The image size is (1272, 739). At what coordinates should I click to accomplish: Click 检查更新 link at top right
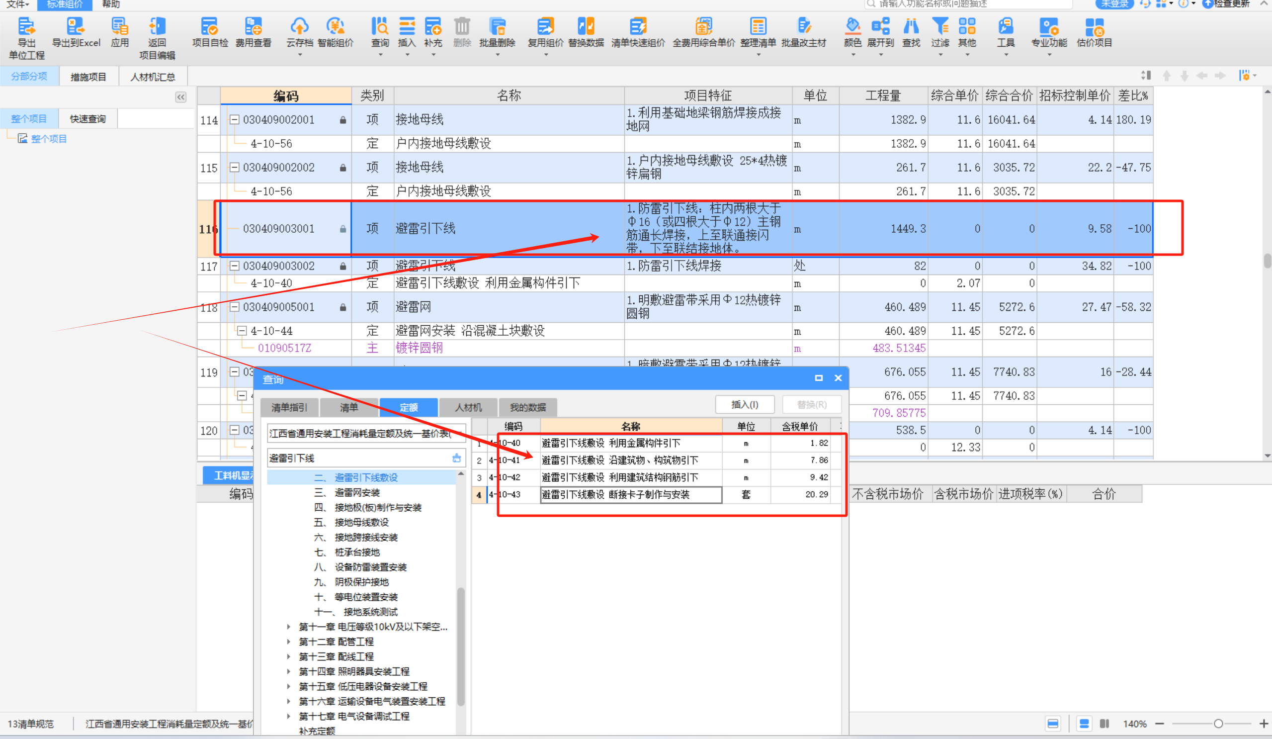tap(1227, 4)
